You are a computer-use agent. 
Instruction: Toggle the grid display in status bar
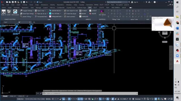click(53, 99)
